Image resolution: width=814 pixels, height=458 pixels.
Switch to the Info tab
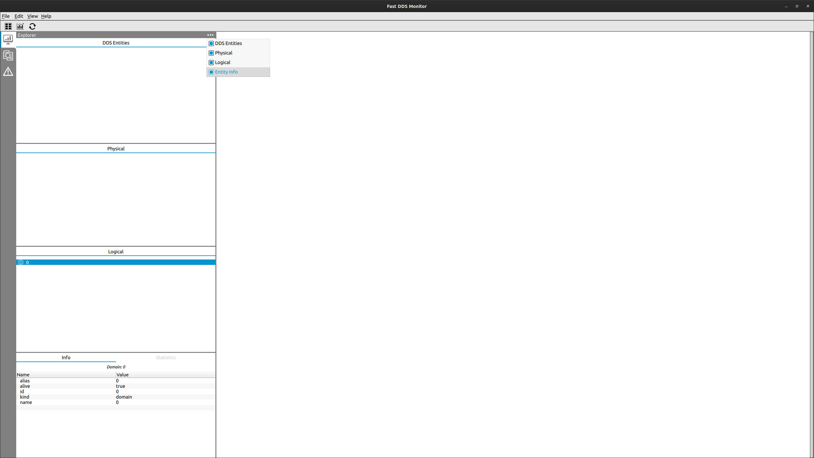pos(66,358)
